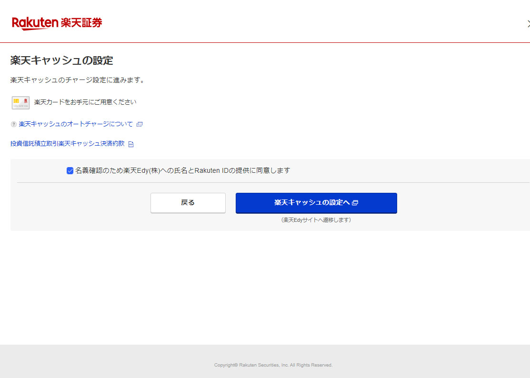
Task: Click the 楽天Edyサイトへ遷移します note
Action: click(x=316, y=220)
